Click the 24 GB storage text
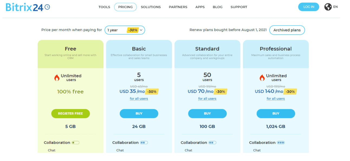The image size is (350, 161). click(x=139, y=126)
